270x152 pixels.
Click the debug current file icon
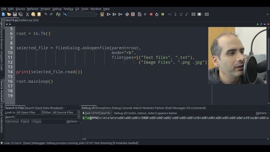[140, 14]
